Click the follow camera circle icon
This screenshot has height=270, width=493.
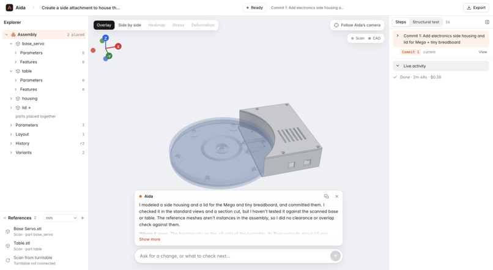(336, 25)
